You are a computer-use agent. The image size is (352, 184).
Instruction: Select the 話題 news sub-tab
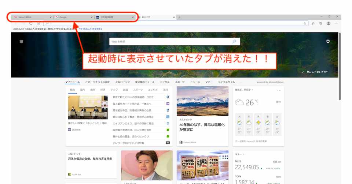pyautogui.click(x=125, y=90)
